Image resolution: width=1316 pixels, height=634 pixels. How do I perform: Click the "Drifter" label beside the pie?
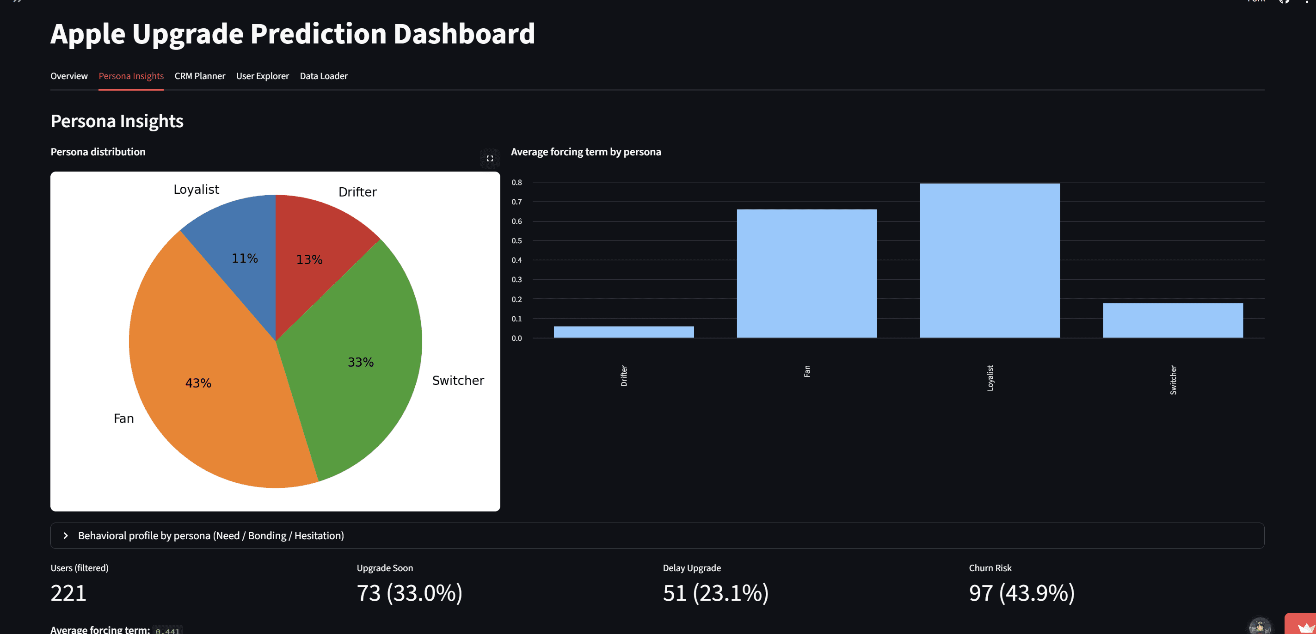click(x=357, y=192)
